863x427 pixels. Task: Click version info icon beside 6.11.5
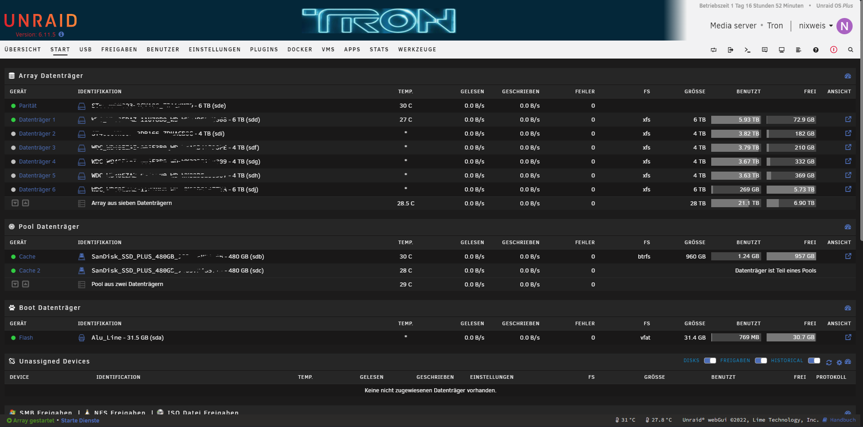(61, 34)
